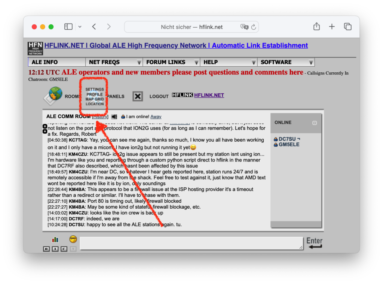Expand the NET FREQS dropdown arrow

[139, 63]
